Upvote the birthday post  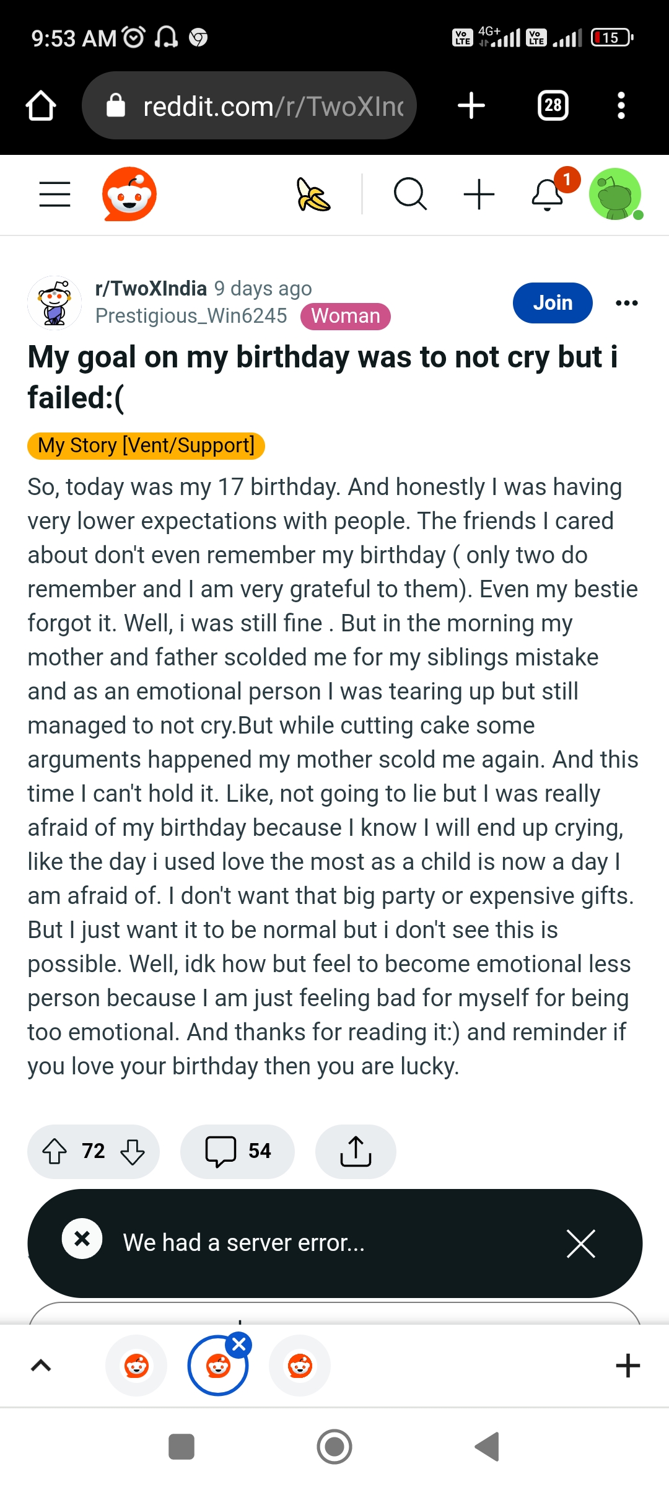55,1151
